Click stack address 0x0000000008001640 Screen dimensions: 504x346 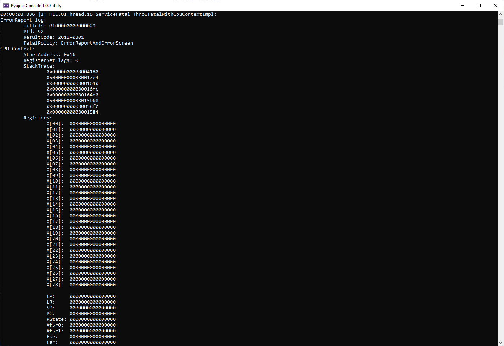click(72, 83)
